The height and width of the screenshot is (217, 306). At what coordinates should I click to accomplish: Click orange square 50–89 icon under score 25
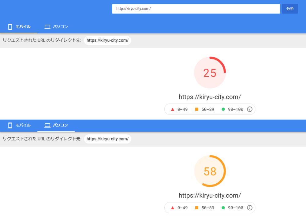click(197, 109)
